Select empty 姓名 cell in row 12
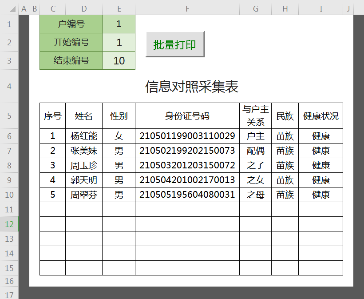 click(84, 224)
